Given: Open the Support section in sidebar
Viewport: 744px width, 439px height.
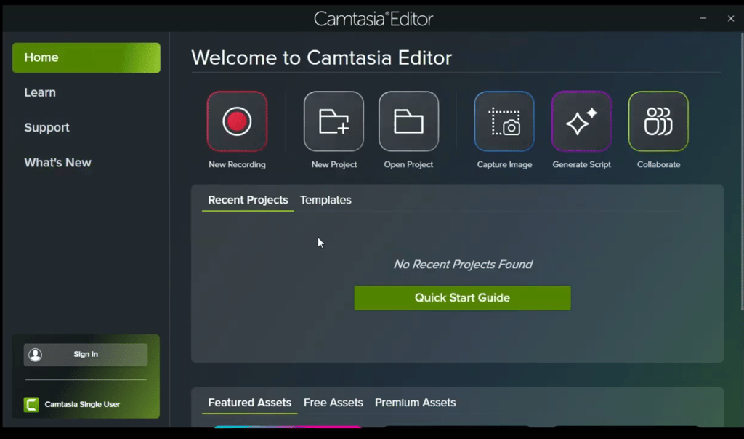Looking at the screenshot, I should point(46,128).
